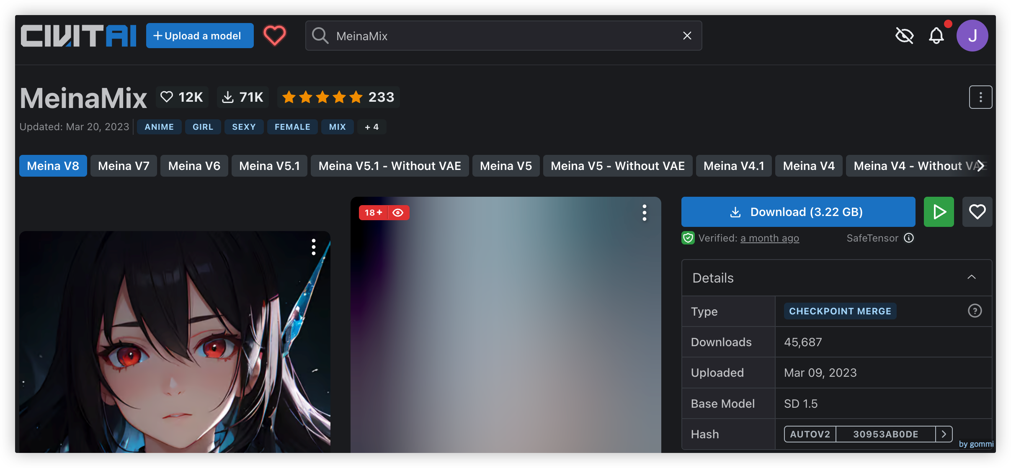1011x468 pixels.
Task: Open the 233 star ratings
Action: pos(338,97)
